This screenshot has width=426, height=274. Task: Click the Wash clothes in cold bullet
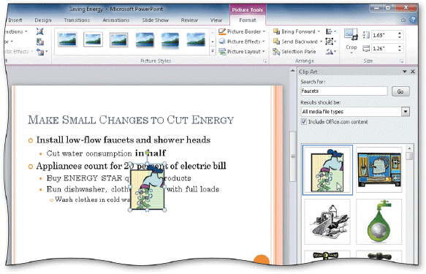tap(92, 199)
